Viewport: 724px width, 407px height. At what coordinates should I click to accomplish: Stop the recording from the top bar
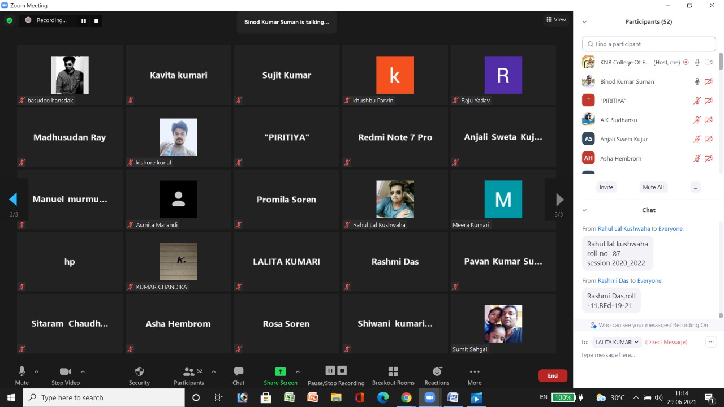[96, 21]
